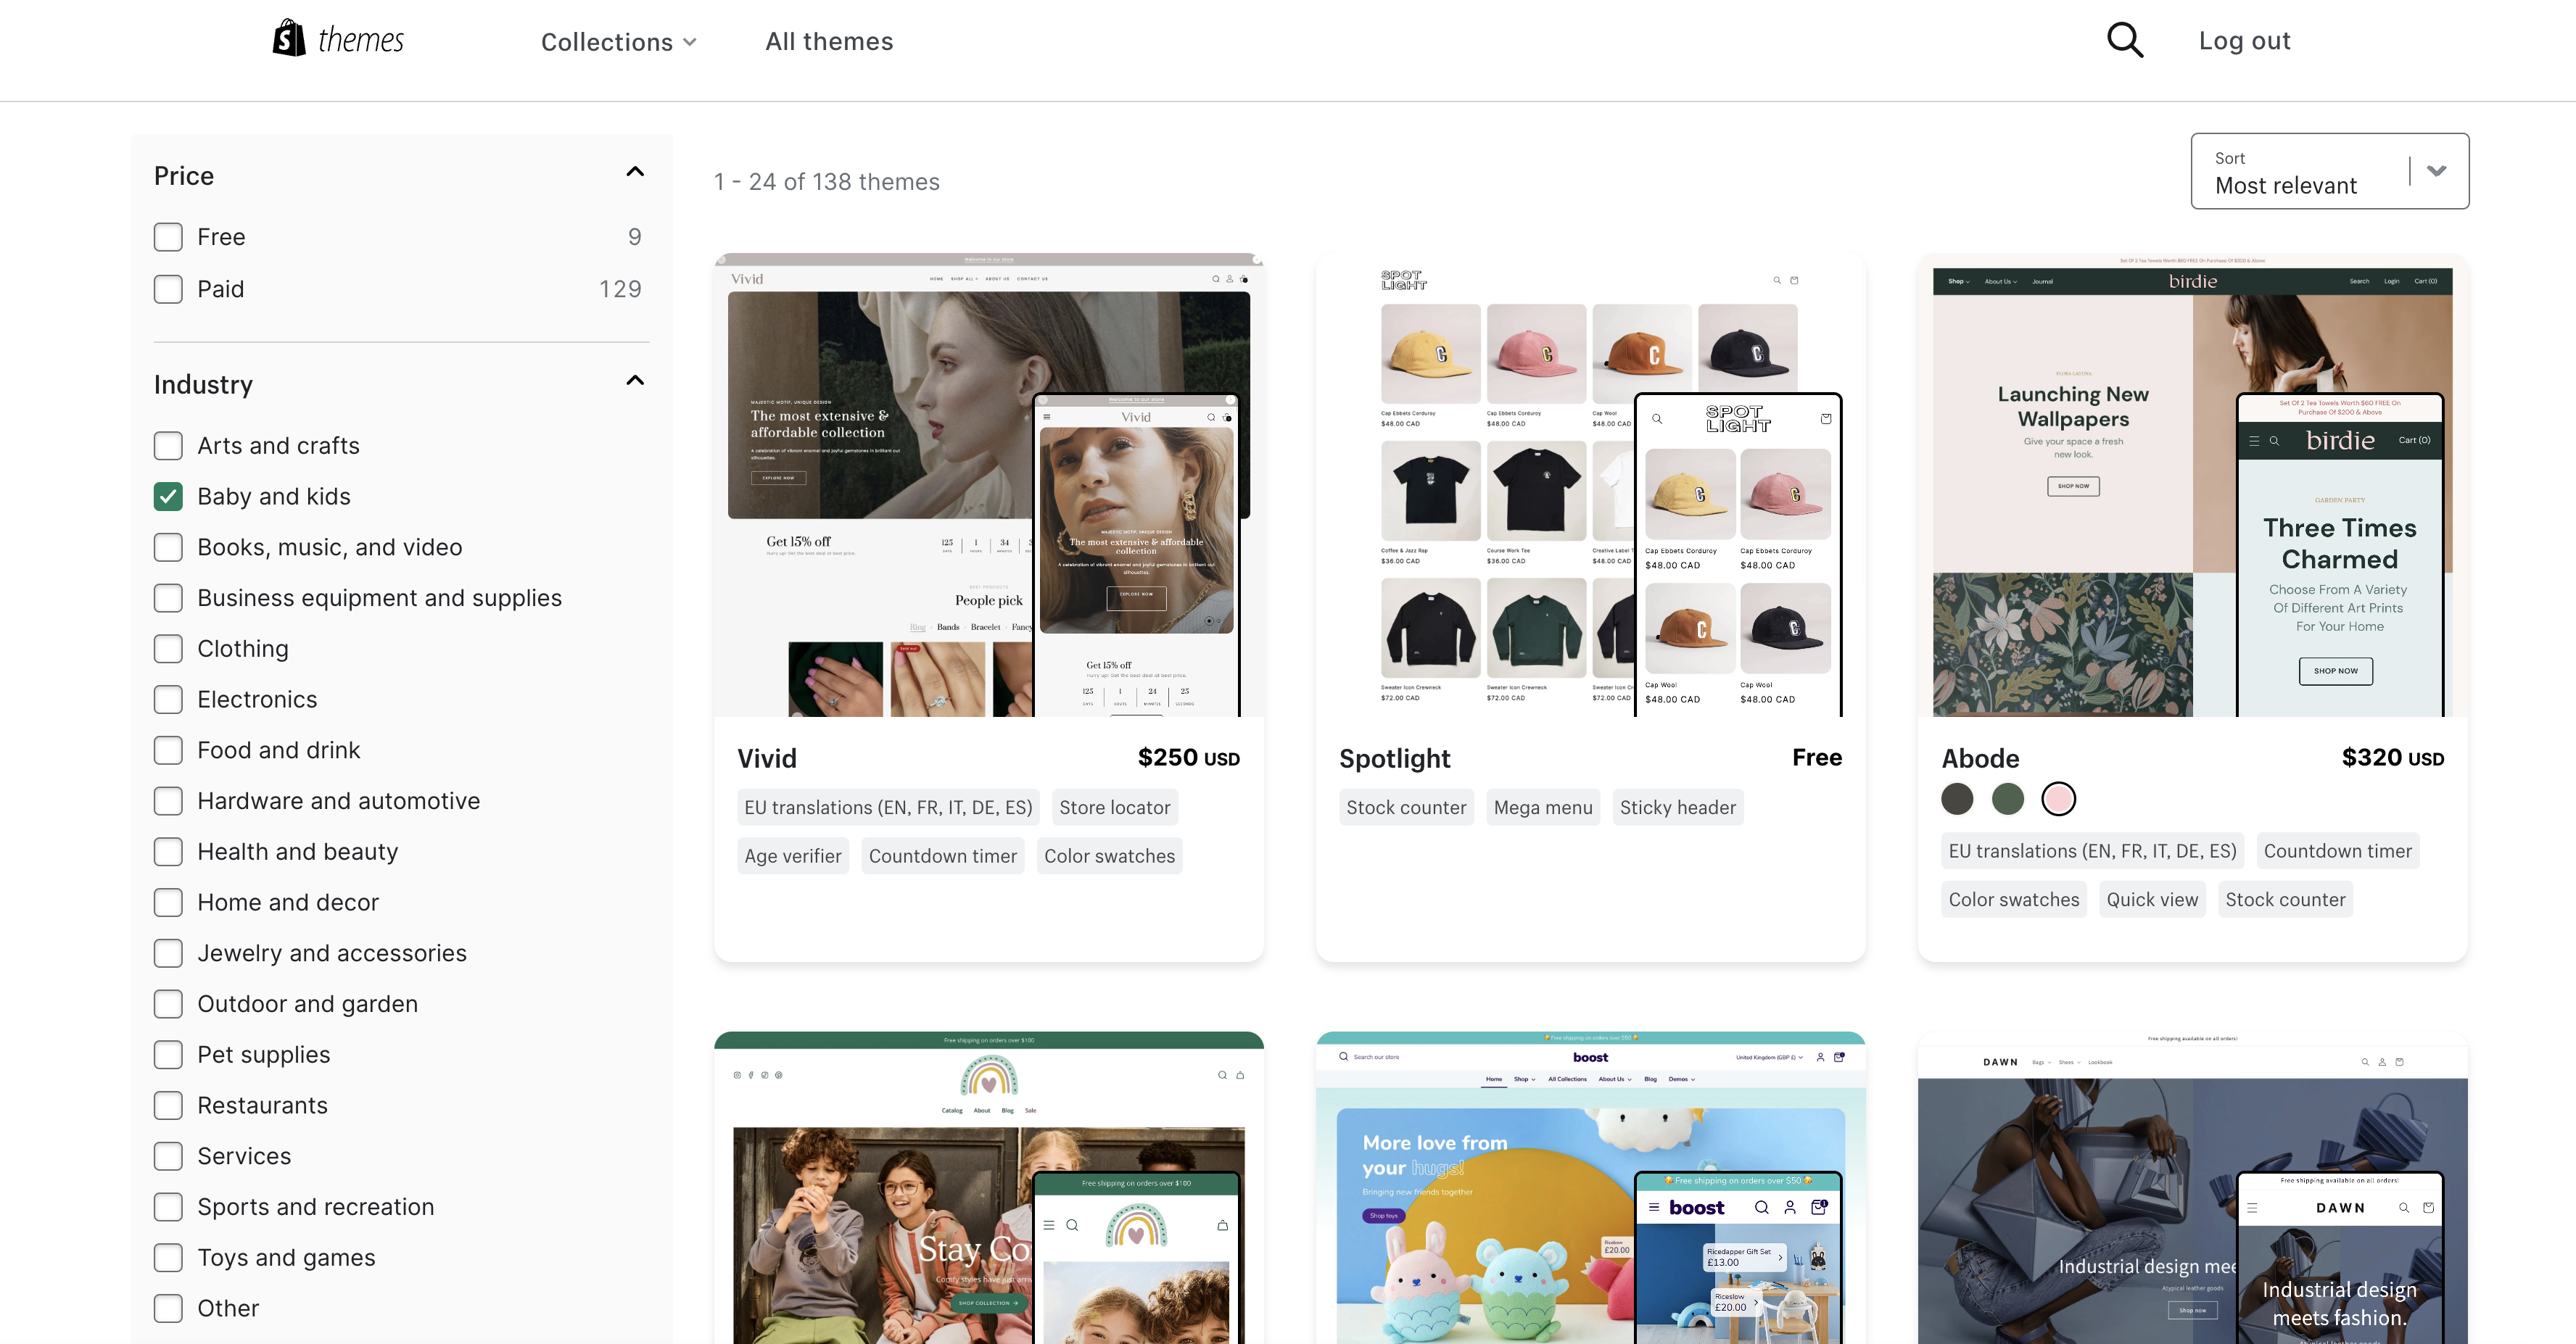
Task: Click the Abode theme title
Action: [x=1980, y=758]
